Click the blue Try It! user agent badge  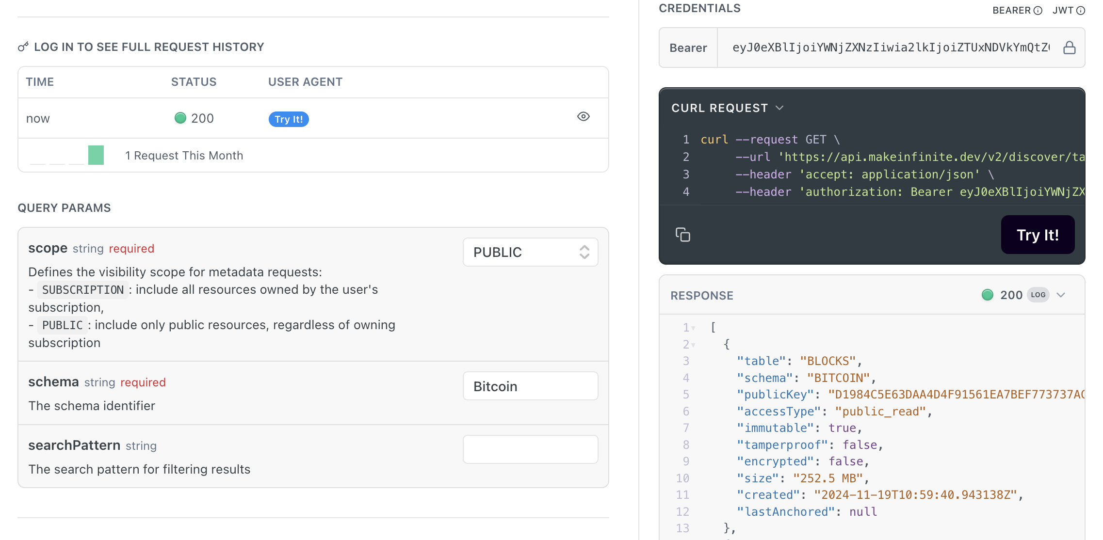(x=288, y=119)
